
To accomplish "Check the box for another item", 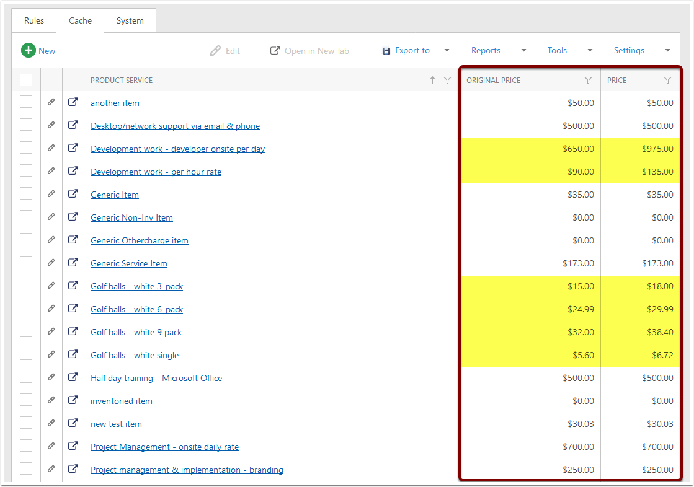I will point(26,102).
